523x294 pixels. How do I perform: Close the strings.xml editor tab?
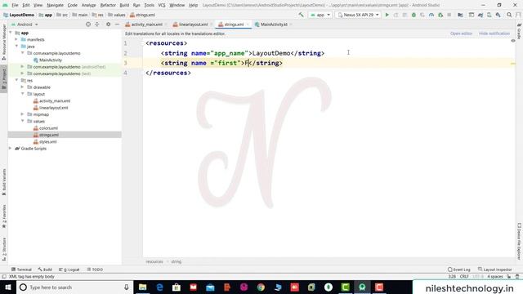pyautogui.click(x=248, y=24)
